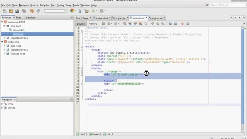Click the Undo arrow icon
This screenshot has width=247, height=139.
tap(32, 11)
